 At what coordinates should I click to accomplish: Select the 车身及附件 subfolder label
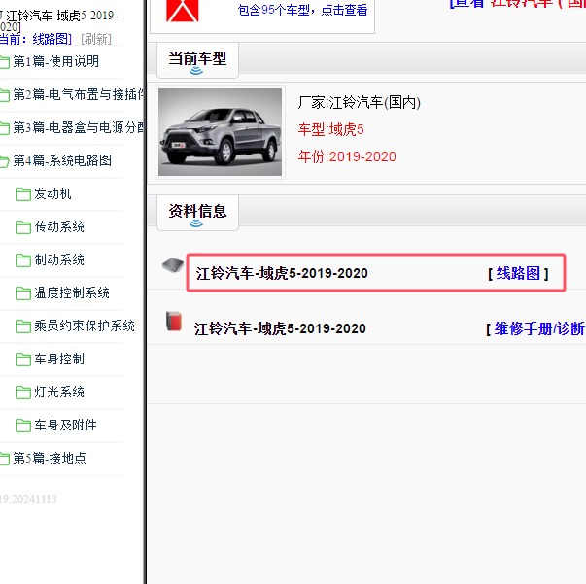click(65, 425)
